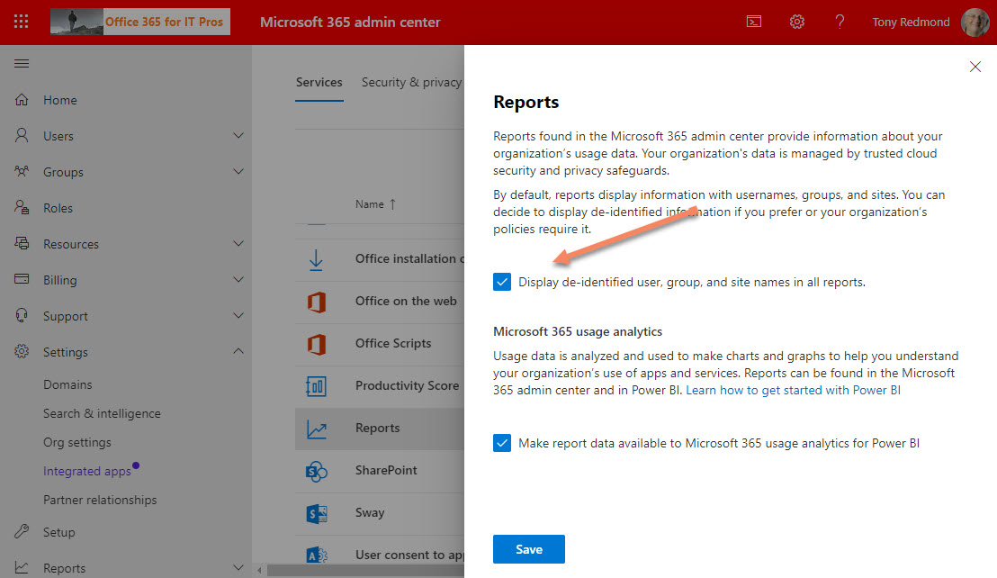
Task: Open the settings gear in header
Action: [x=796, y=22]
